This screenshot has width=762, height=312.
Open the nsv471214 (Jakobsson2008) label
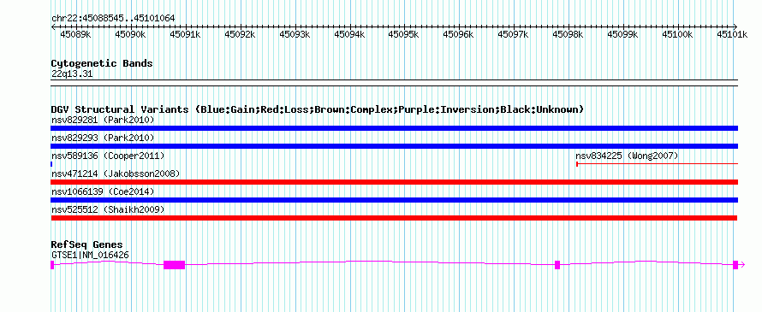point(116,174)
